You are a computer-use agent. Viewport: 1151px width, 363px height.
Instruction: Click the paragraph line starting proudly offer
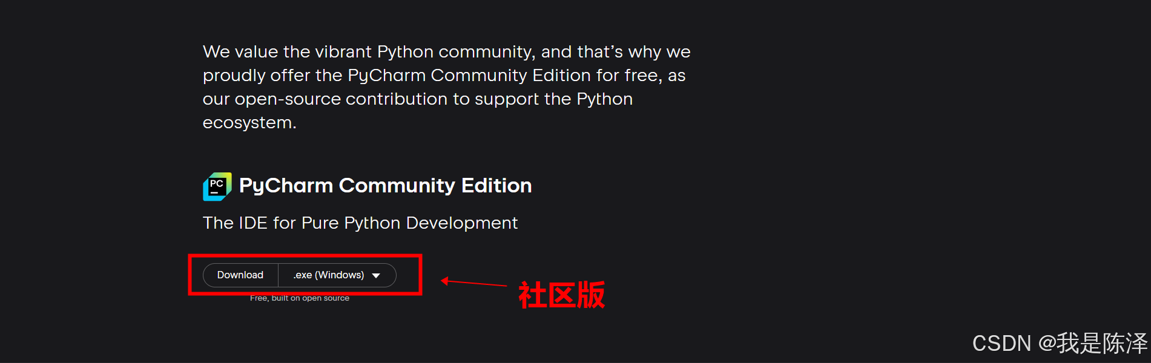pyautogui.click(x=444, y=75)
